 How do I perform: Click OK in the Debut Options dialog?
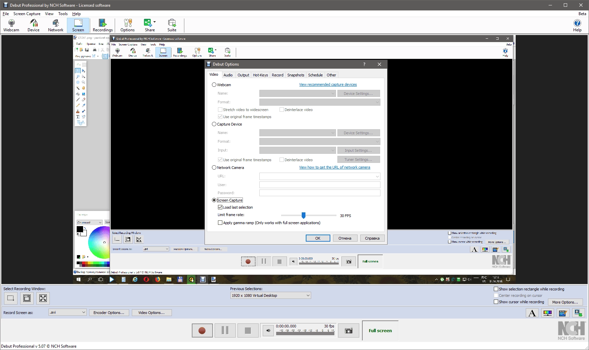[x=318, y=238]
